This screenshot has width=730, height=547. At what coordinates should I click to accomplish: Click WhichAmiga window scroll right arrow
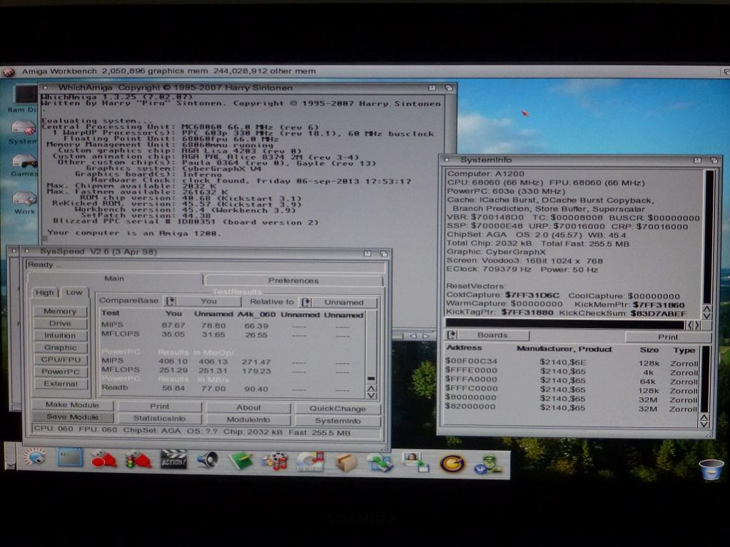[x=426, y=335]
